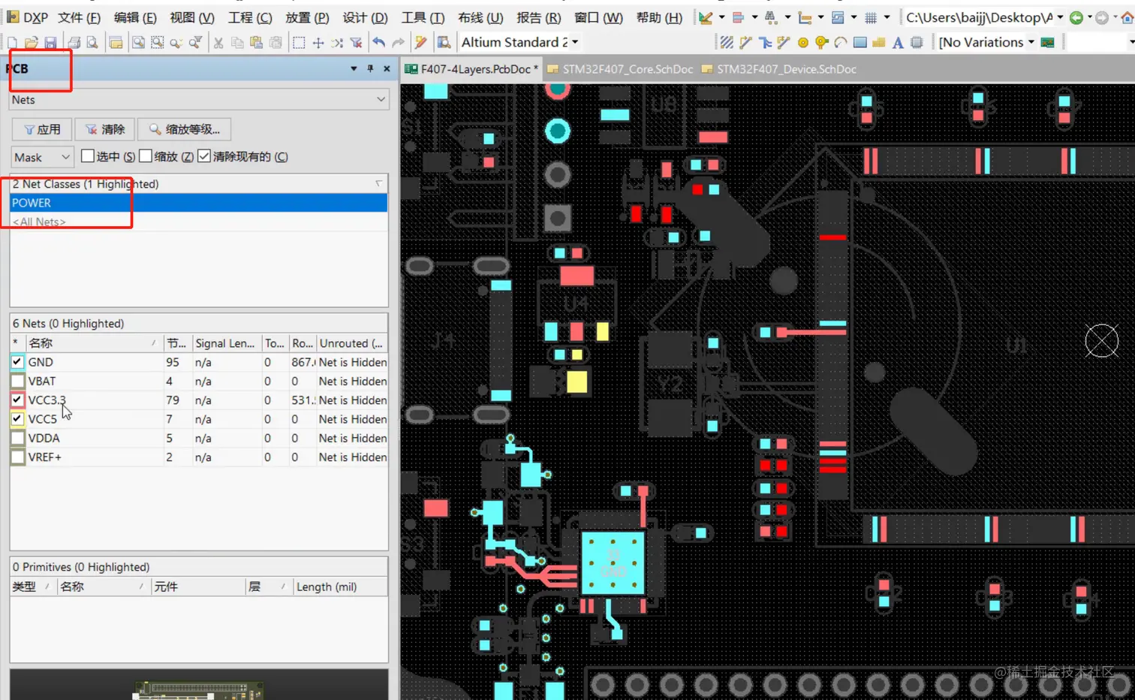Check the VBAT net checkbox

17,381
